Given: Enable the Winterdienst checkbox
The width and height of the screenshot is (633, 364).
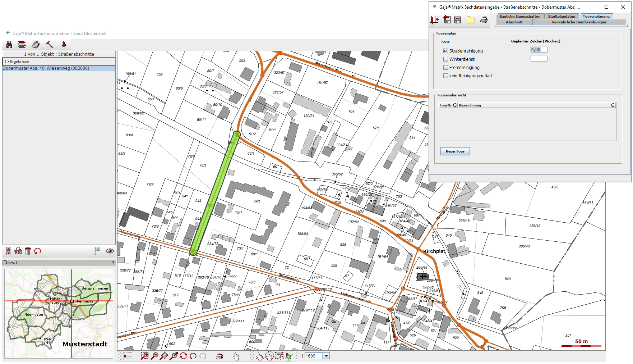Looking at the screenshot, I should [x=445, y=59].
